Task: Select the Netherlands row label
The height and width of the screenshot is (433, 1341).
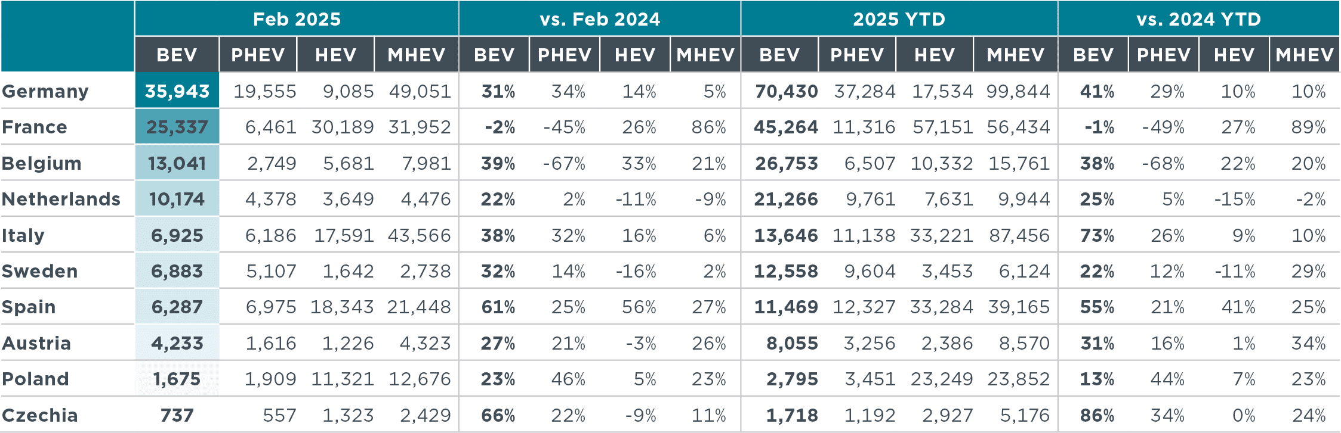Action: (61, 199)
